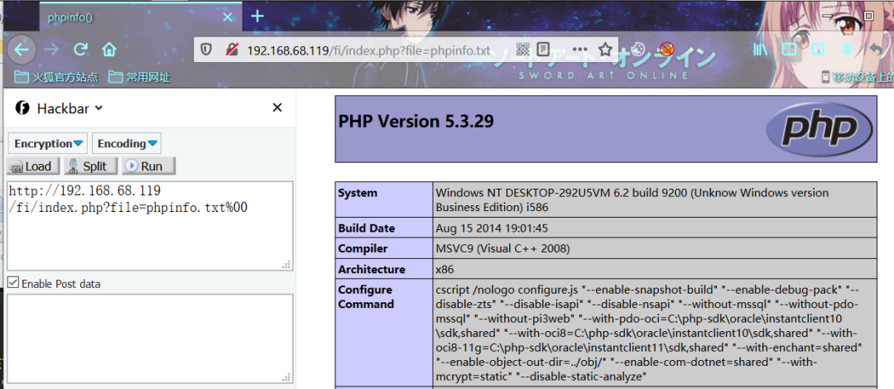
Task: Click the MSVC9 (Visual C++ 2008) value
Action: click(503, 248)
